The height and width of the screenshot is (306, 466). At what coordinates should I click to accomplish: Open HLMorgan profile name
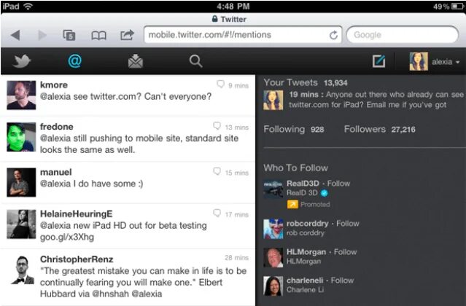pos(306,252)
